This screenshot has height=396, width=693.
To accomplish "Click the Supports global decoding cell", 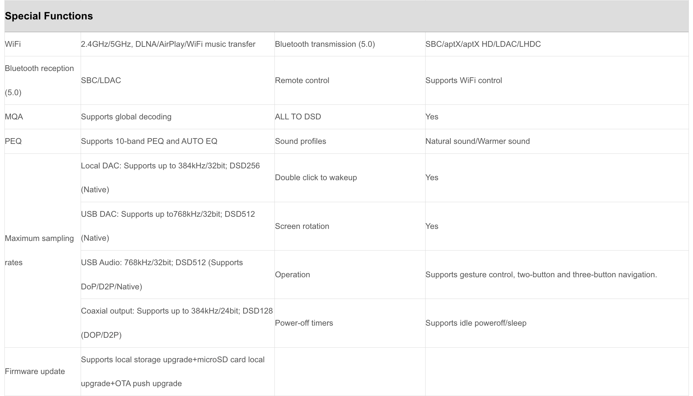I will pyautogui.click(x=126, y=117).
